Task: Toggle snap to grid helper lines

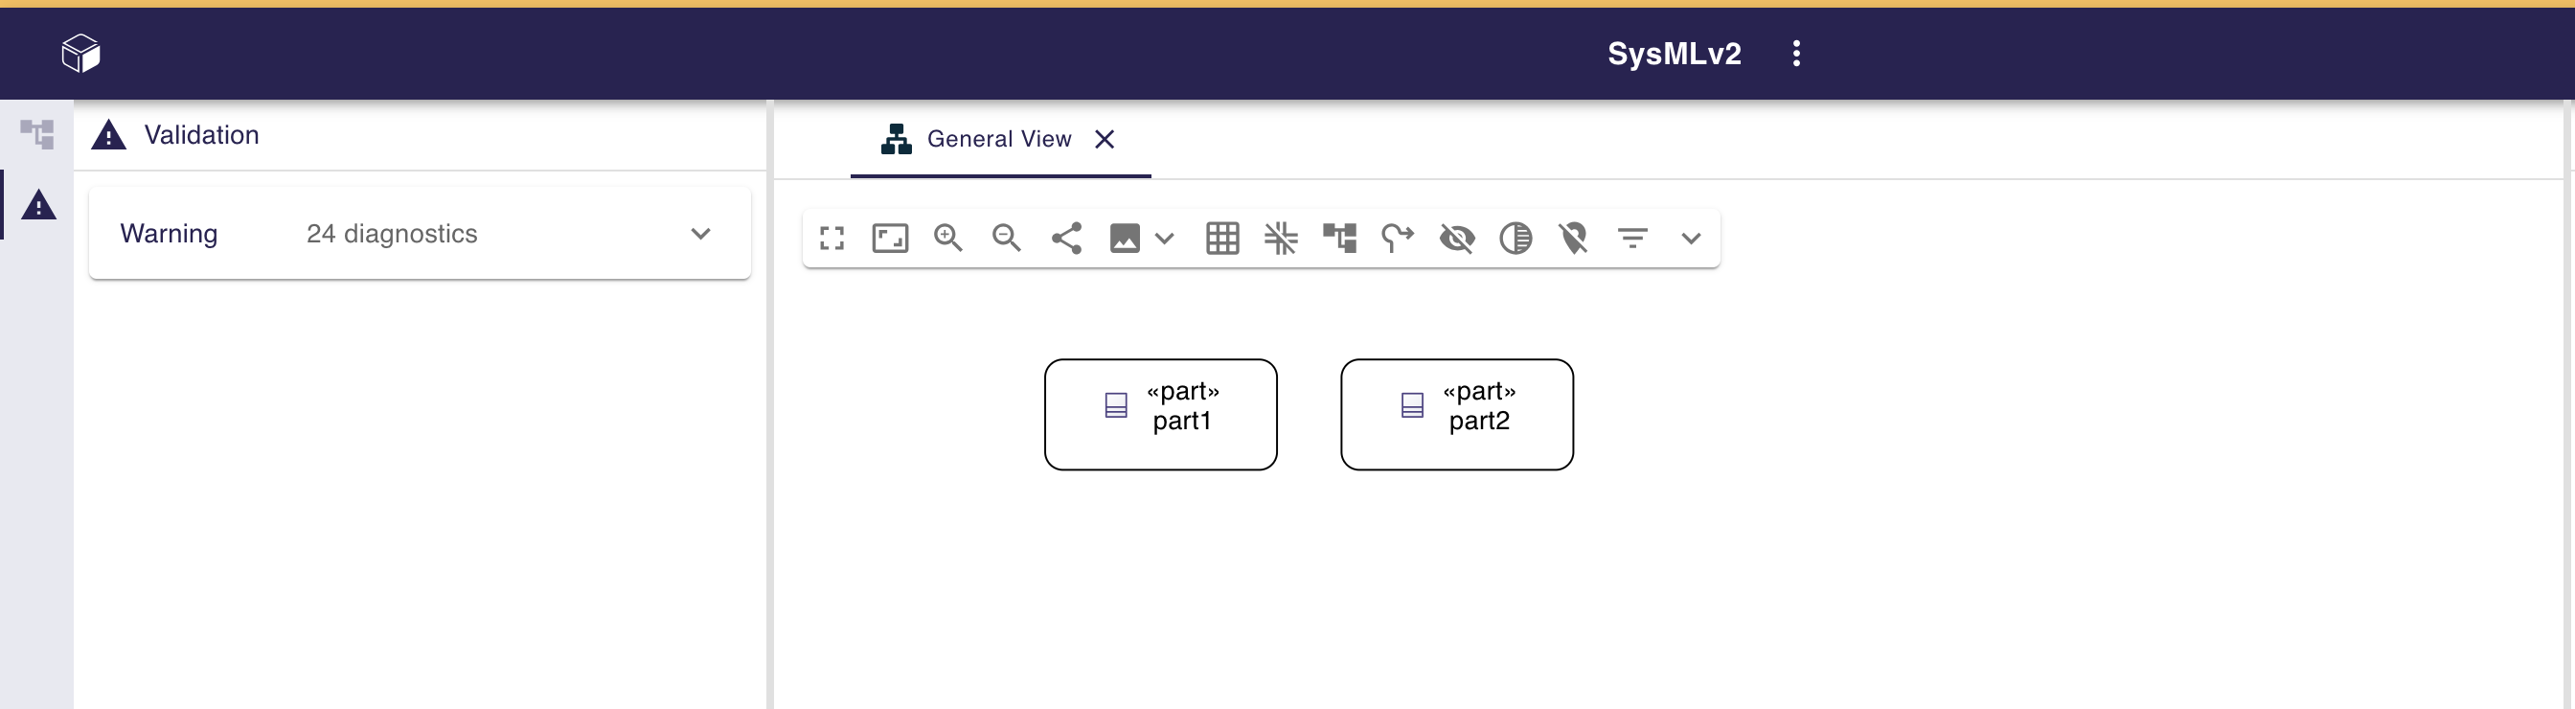Action: click(x=1281, y=238)
